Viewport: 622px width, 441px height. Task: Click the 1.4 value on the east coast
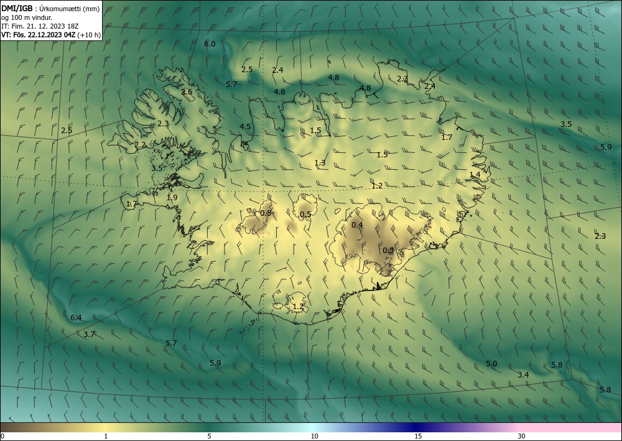tap(475, 175)
